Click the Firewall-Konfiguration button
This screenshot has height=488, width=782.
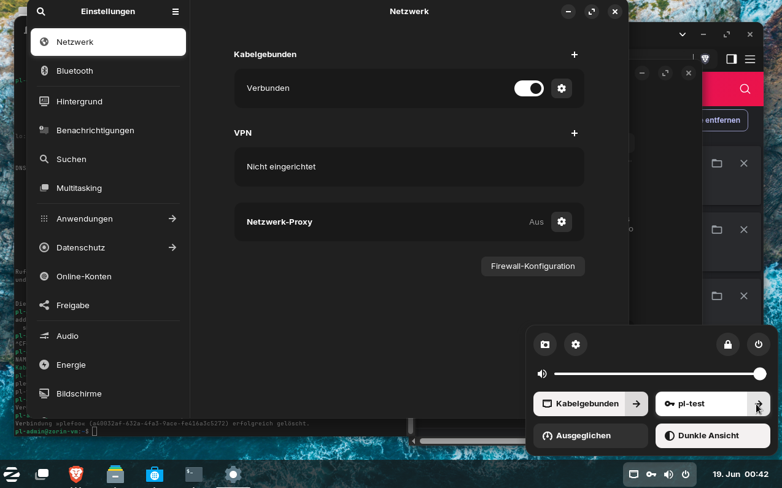[532, 266]
